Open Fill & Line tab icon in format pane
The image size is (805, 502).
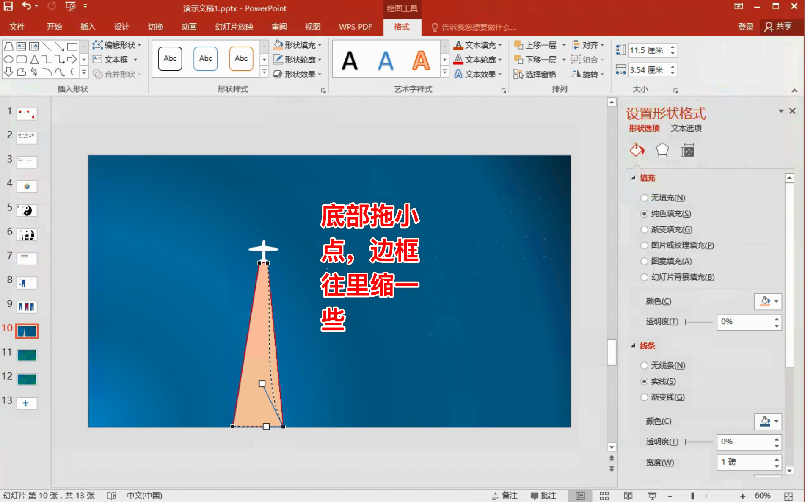[637, 150]
